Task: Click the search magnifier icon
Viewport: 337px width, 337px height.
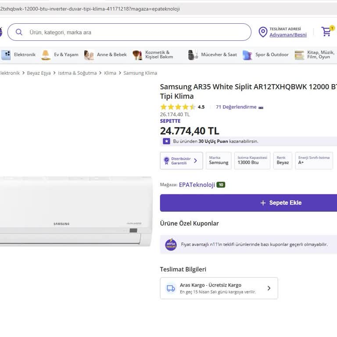Action: (x=19, y=32)
